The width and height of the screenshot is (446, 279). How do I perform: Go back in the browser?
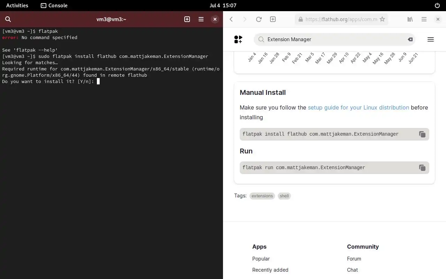coord(231,19)
